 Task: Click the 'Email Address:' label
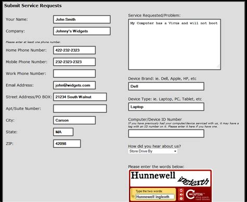[x=20, y=85]
